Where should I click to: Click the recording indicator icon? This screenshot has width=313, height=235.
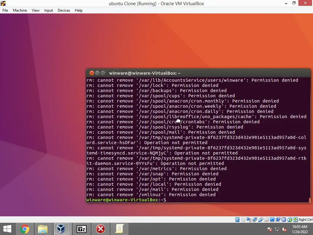(x=278, y=220)
